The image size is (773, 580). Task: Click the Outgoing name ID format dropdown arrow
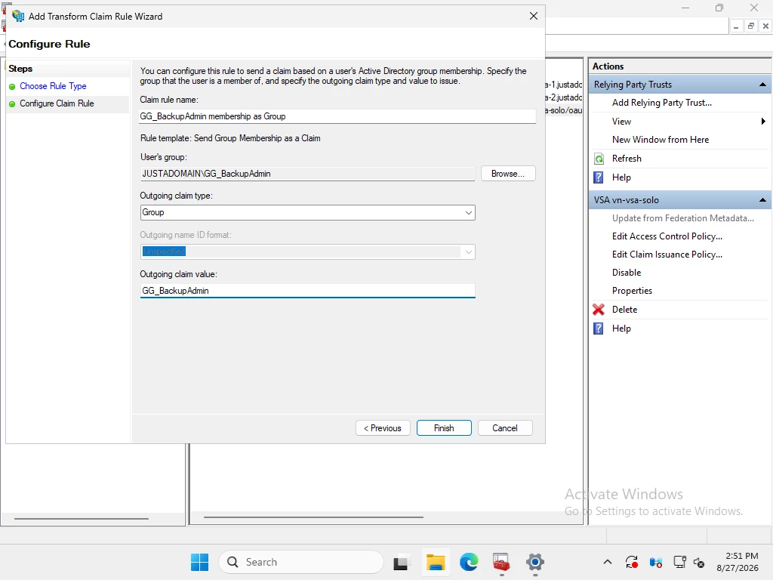(x=468, y=252)
